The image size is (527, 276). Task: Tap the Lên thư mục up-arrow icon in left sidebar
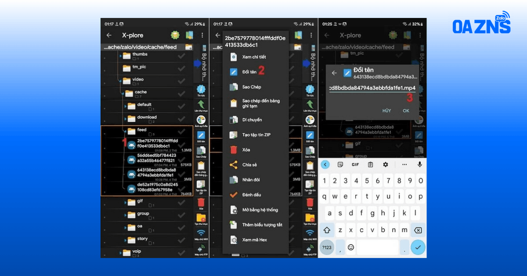point(201,104)
